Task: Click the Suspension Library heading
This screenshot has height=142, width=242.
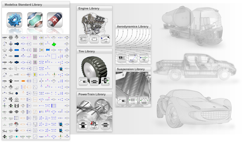Action: tap(131, 69)
